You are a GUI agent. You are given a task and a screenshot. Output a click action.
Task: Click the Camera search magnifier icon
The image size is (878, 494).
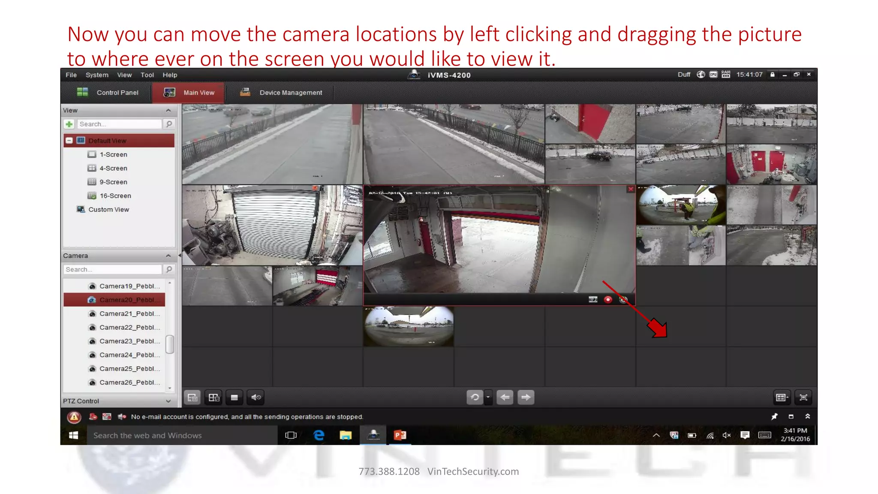click(169, 270)
